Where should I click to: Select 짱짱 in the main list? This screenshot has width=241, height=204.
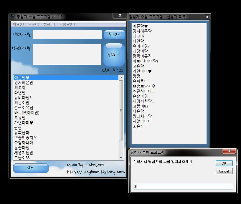(x=66, y=128)
